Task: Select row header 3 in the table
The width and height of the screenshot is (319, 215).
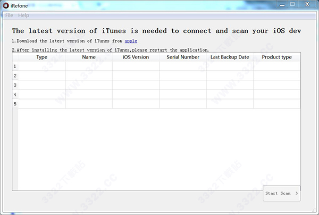Action: (15, 85)
